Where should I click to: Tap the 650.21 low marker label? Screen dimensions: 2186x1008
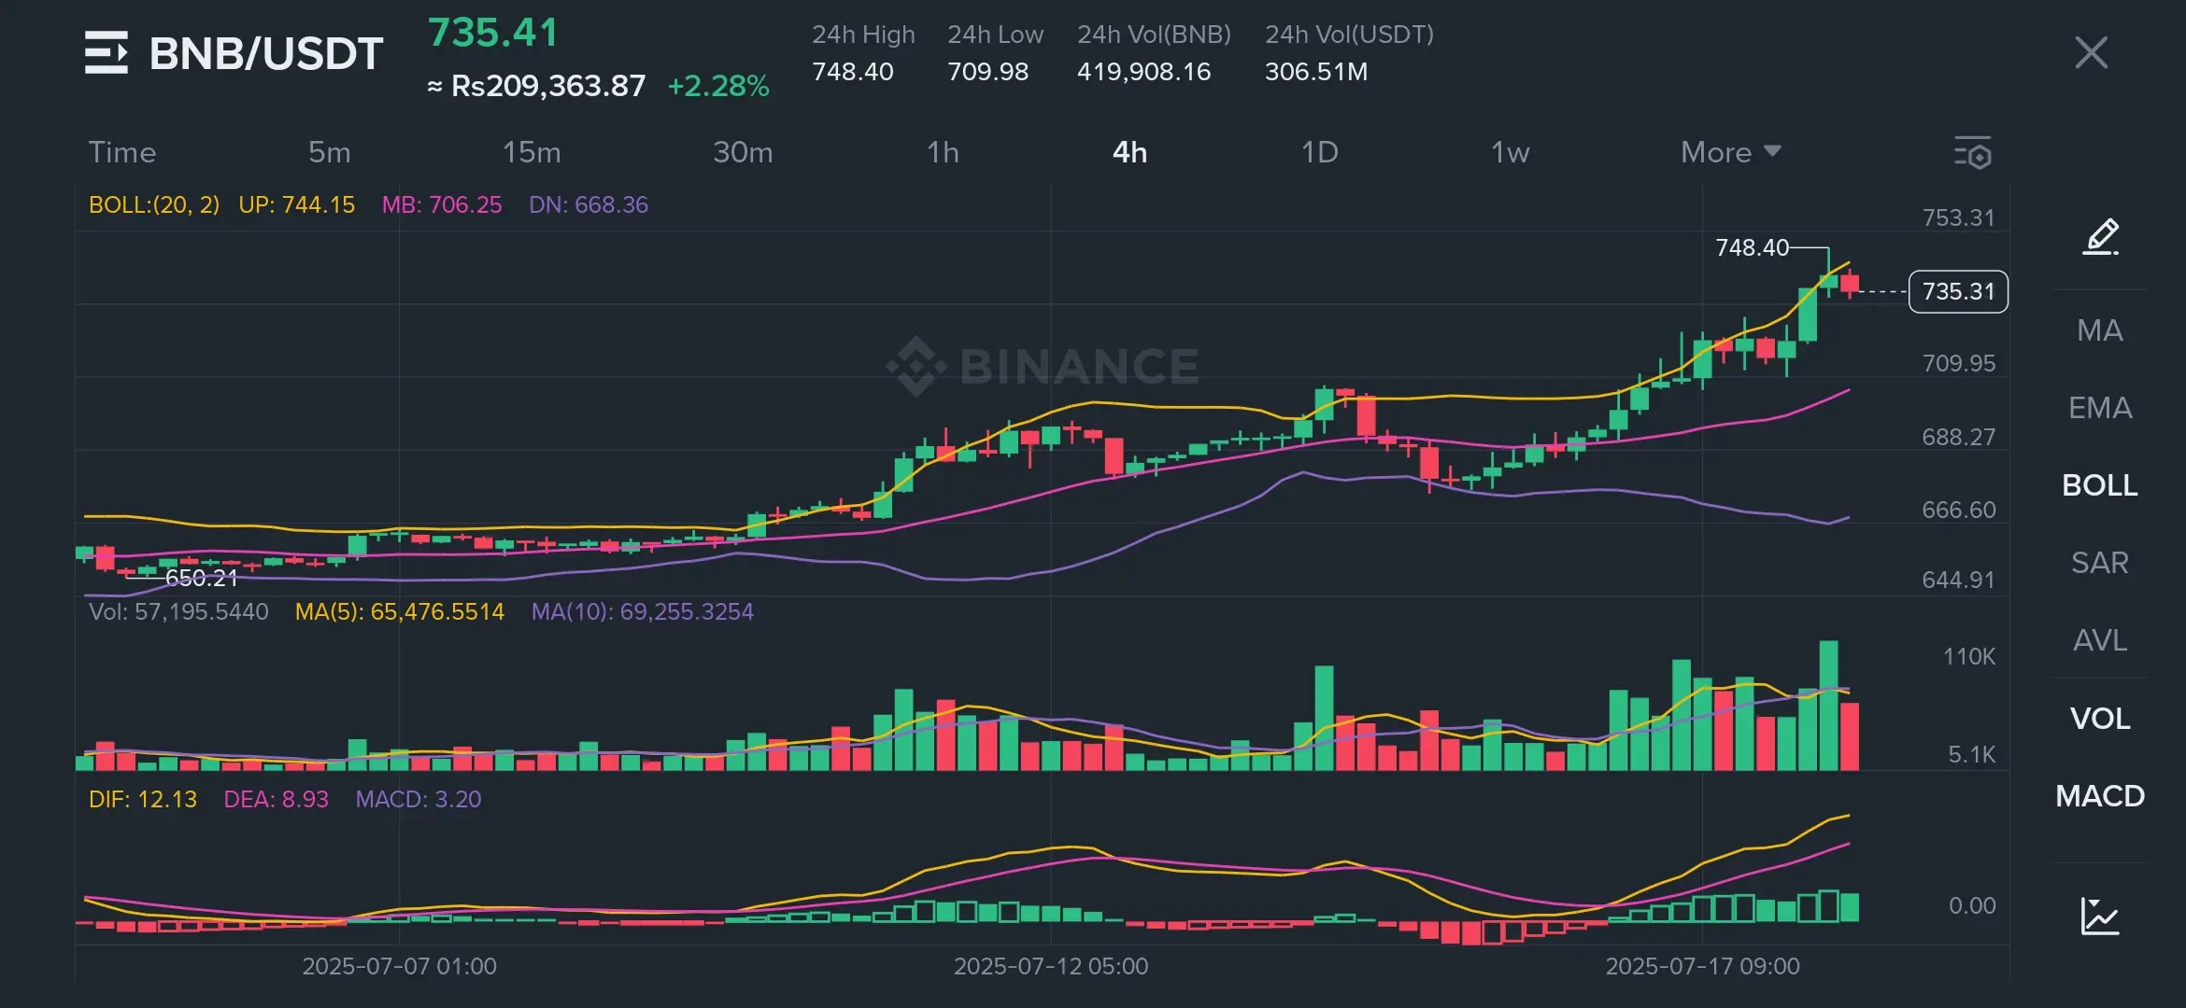[x=201, y=578]
